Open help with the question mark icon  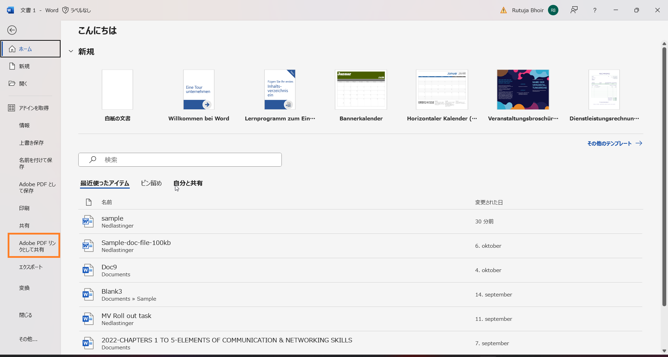coord(595,10)
